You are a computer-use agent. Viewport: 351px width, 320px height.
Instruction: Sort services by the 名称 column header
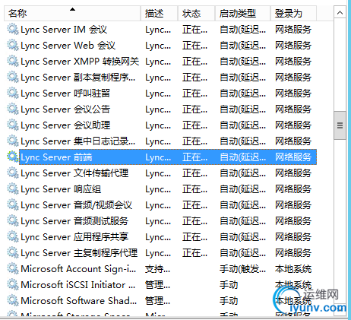point(72,13)
